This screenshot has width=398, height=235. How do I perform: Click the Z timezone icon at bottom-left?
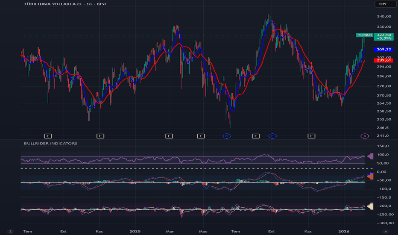tap(10, 231)
